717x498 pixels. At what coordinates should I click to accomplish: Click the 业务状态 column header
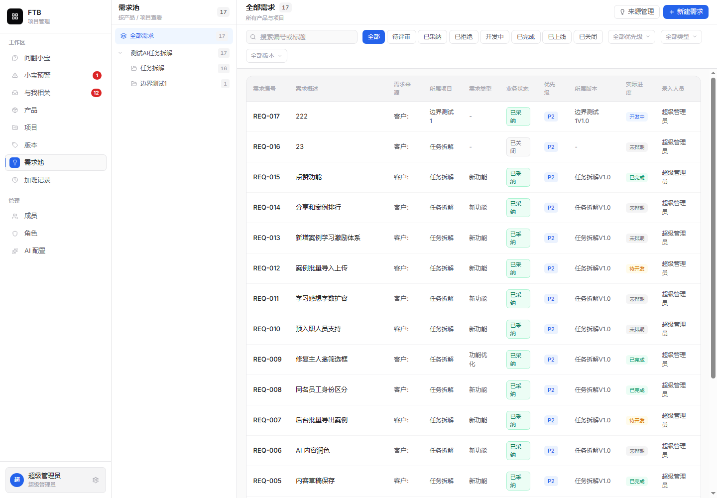[x=517, y=89]
